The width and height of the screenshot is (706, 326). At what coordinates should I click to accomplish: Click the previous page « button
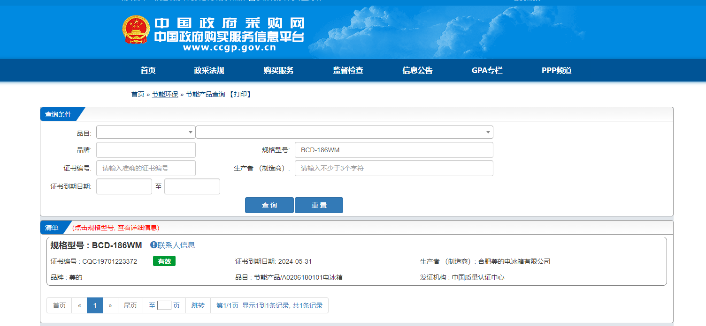(79, 305)
